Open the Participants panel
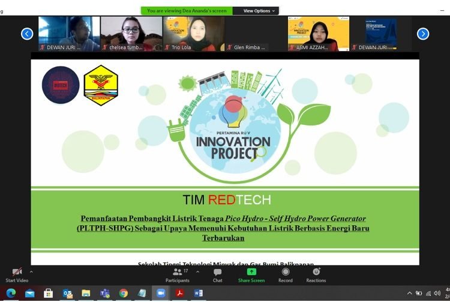Image resolution: width=450 pixels, height=302 pixels. (178, 276)
